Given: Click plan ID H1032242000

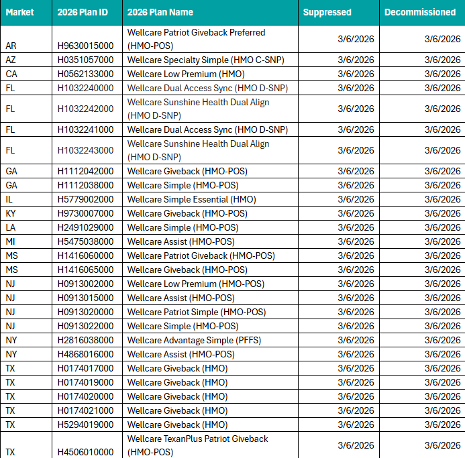Looking at the screenshot, I should point(86,109).
